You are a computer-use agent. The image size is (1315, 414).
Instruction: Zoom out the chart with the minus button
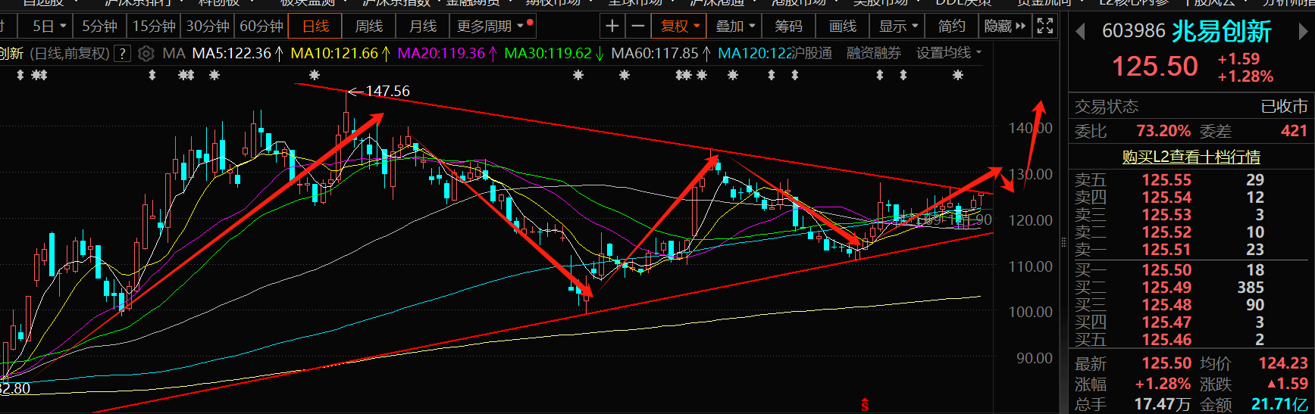638,26
